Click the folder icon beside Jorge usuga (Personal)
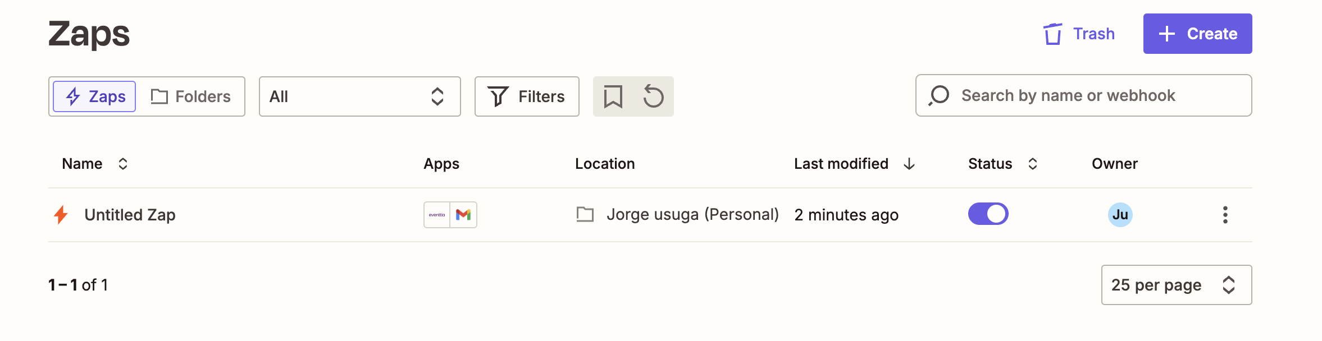 coord(585,214)
